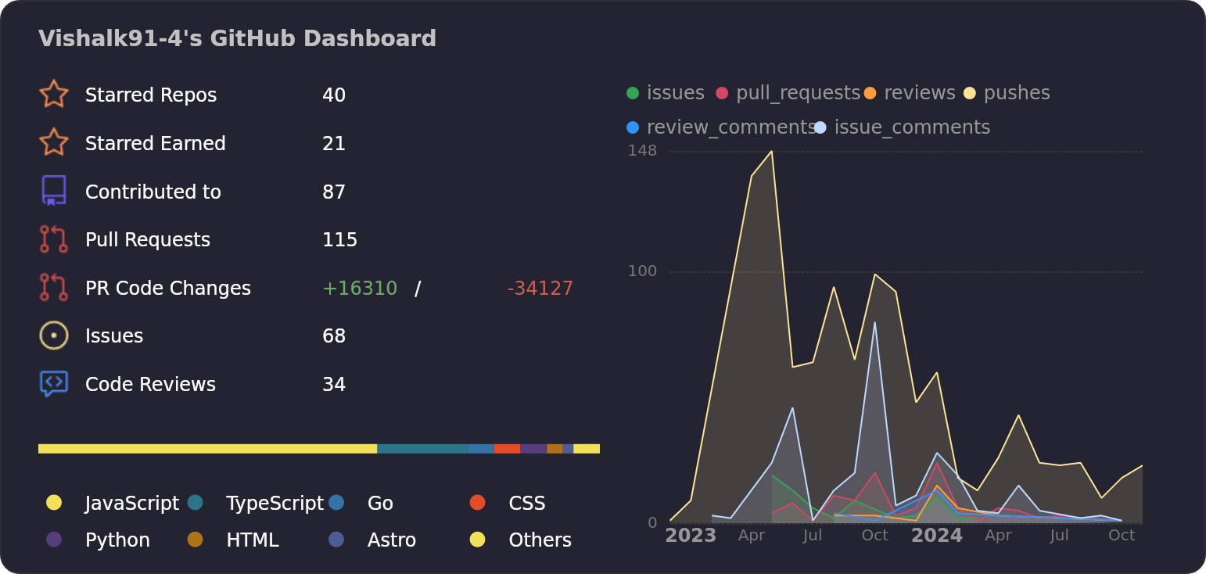Click the Issues value 68
1206x574 pixels.
coord(334,336)
